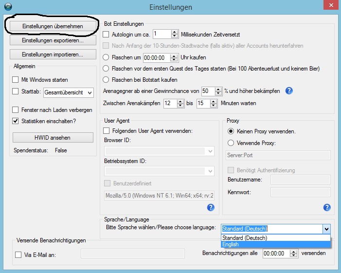Tick the Via E-Mail an checkbox
The height and width of the screenshot is (273, 341).
[x=18, y=255]
